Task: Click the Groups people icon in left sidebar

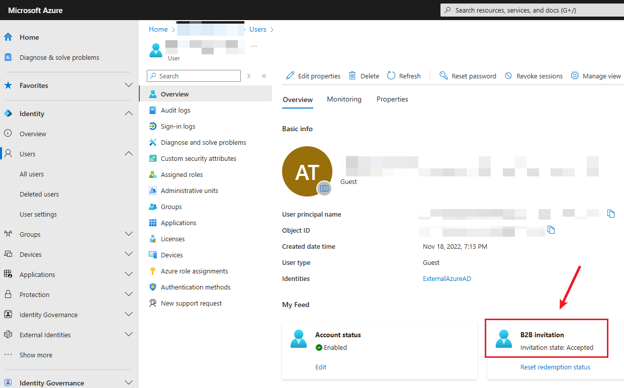Action: click(x=8, y=234)
